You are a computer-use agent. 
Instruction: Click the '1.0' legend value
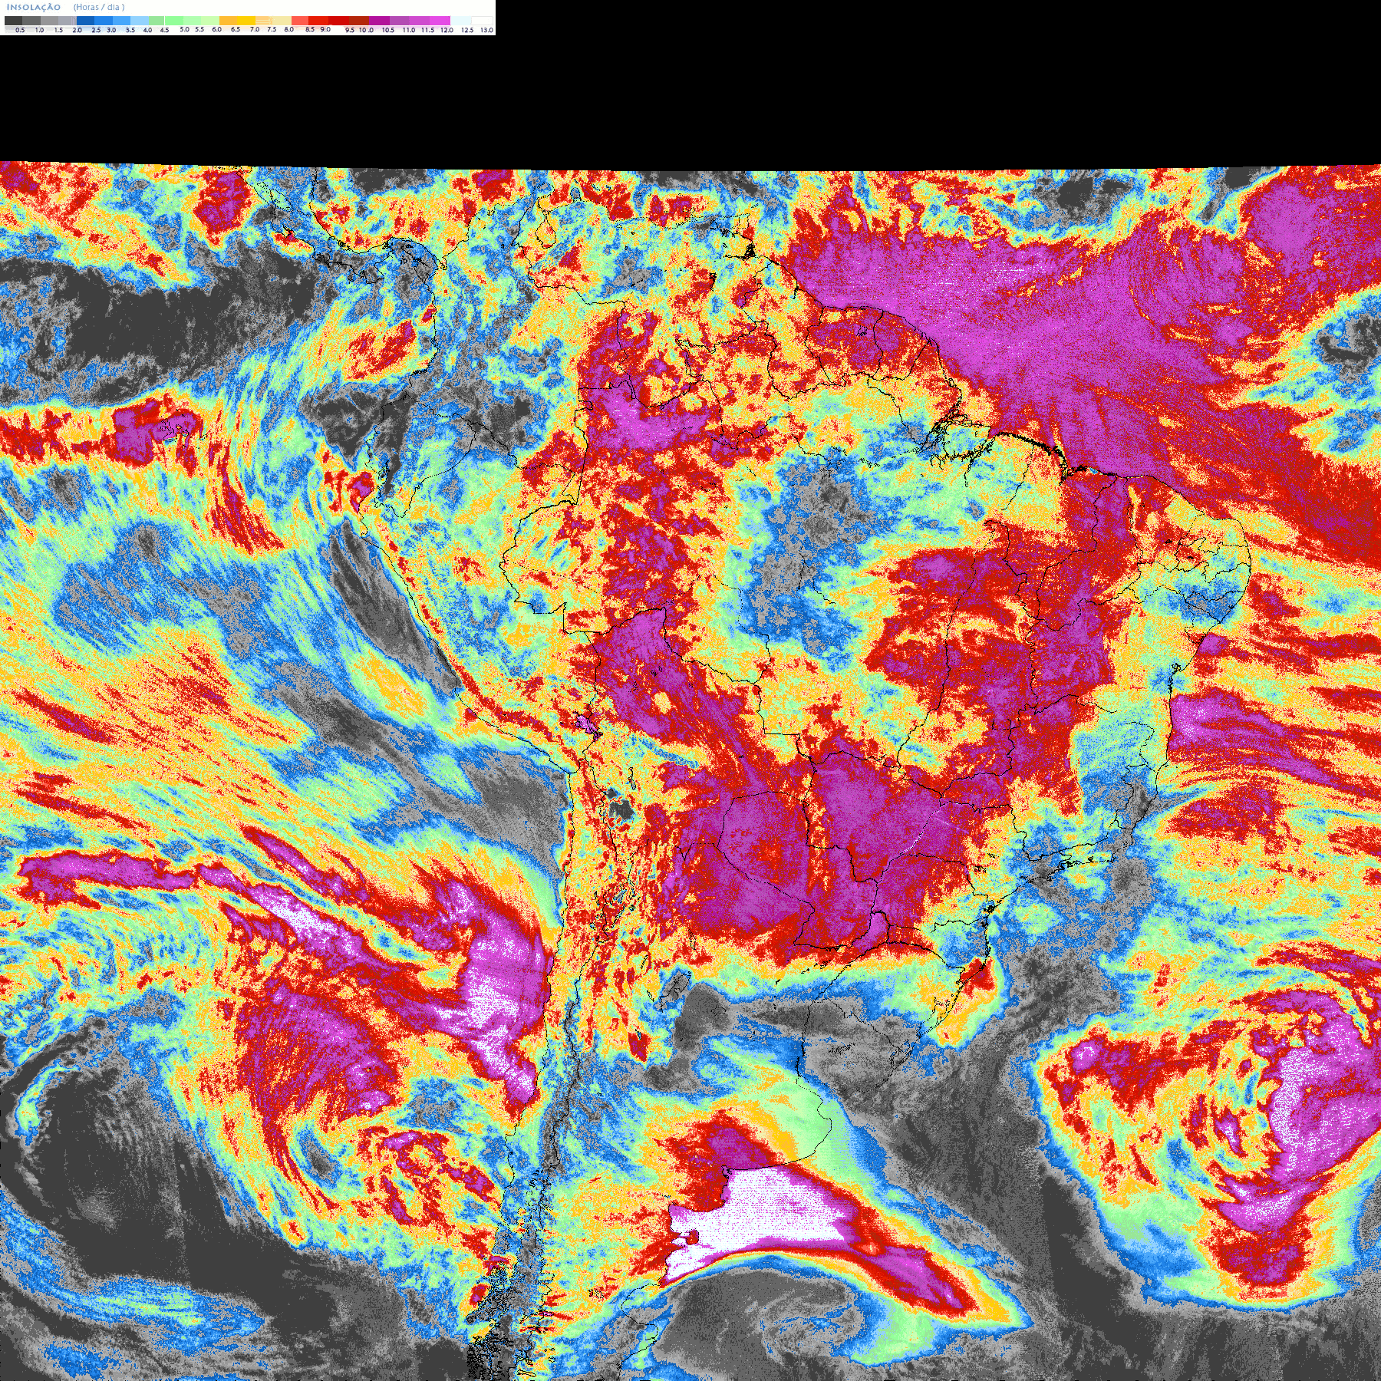(39, 30)
